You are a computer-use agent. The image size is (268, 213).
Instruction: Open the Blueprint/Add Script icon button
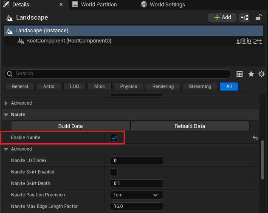coord(245,17)
